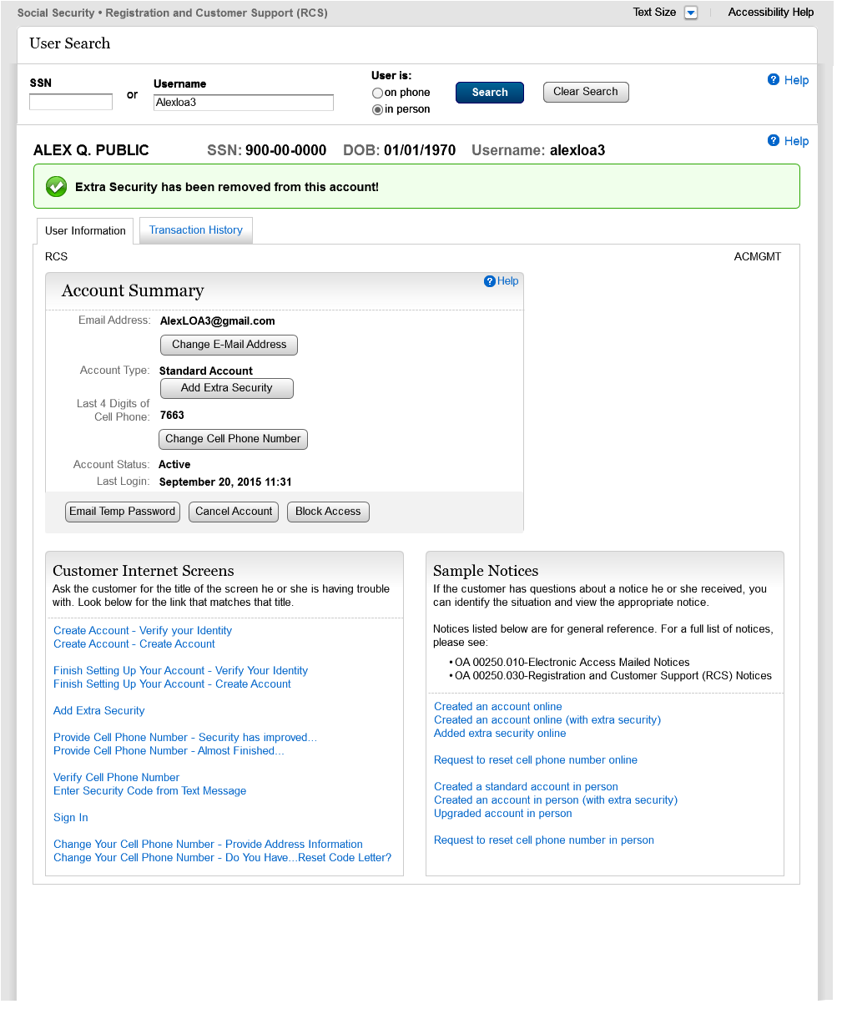Open Account Summary Help icon
This screenshot has width=842, height=1009.
(501, 281)
